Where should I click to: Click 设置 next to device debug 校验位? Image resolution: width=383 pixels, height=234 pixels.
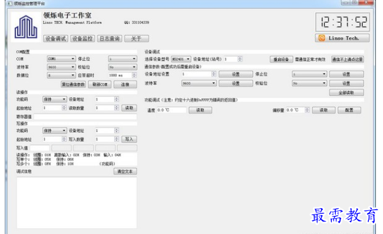point(346,84)
